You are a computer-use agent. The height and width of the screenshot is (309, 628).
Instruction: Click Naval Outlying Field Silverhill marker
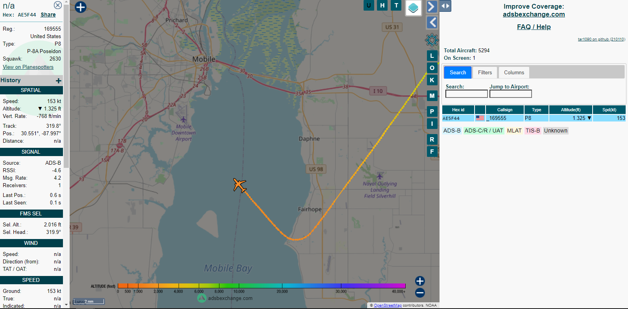380,176
